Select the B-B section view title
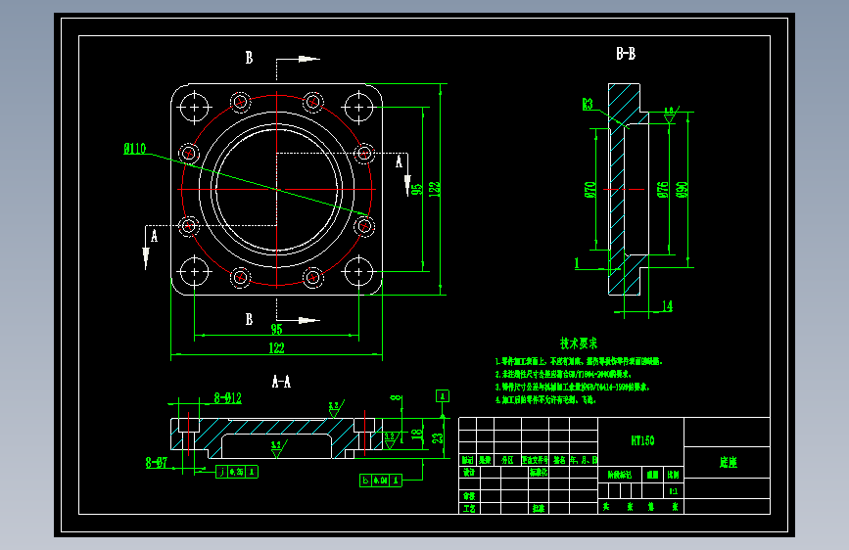 (626, 54)
